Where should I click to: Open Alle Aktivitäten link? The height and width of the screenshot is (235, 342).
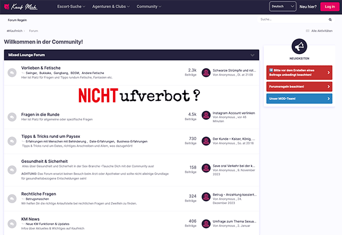[x=322, y=31]
